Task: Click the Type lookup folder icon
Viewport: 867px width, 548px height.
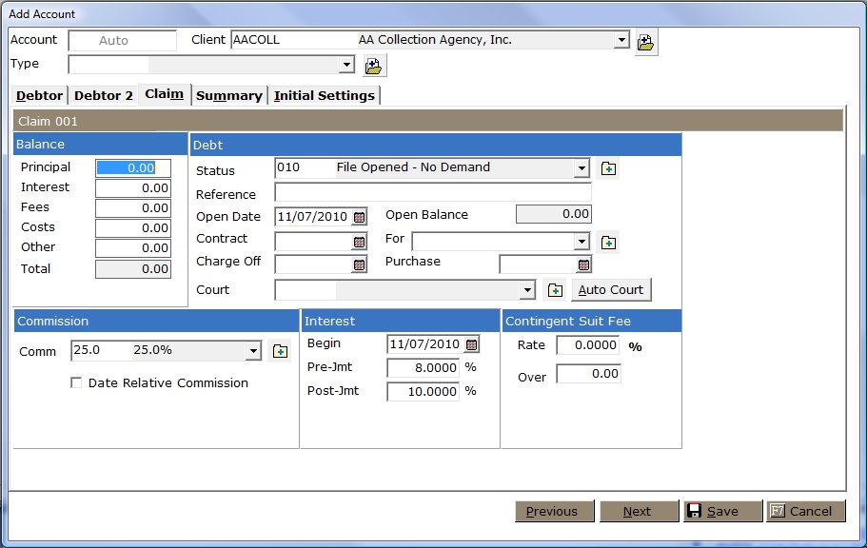Action: [x=374, y=66]
